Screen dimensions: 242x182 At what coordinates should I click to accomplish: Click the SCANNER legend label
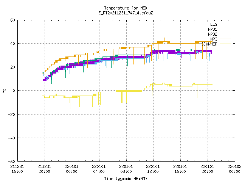tap(209, 44)
